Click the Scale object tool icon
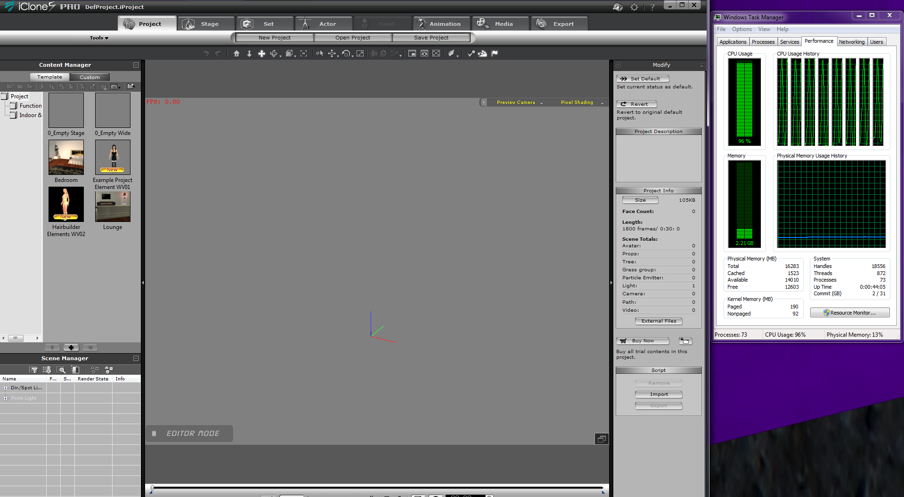The image size is (904, 497). pos(360,54)
